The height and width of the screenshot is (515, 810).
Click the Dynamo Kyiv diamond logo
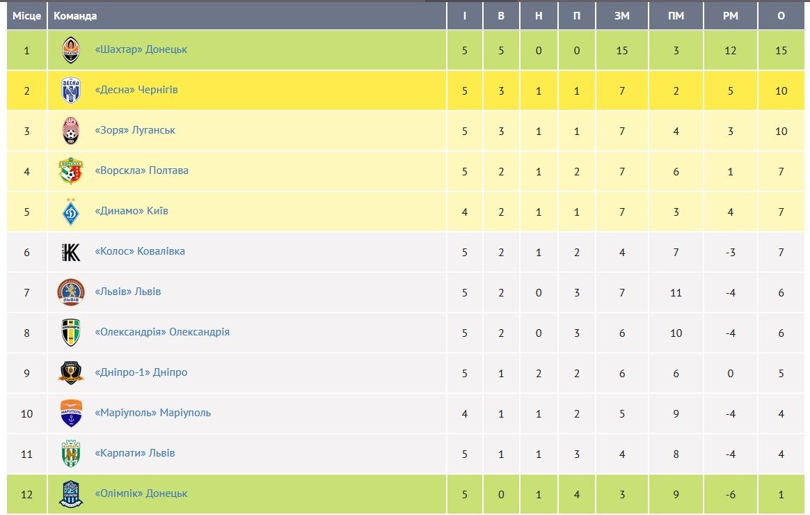pos(71,212)
